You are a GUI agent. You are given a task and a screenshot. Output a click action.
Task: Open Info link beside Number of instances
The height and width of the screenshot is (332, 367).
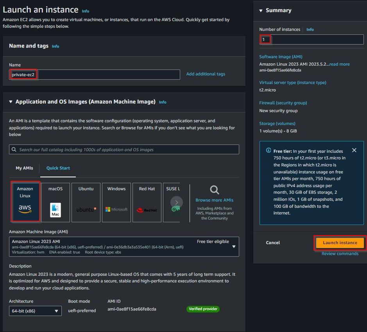310,29
